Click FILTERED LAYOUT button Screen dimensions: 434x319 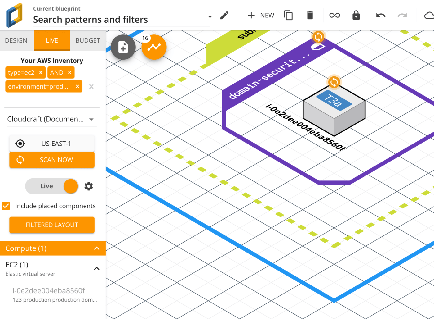(52, 225)
